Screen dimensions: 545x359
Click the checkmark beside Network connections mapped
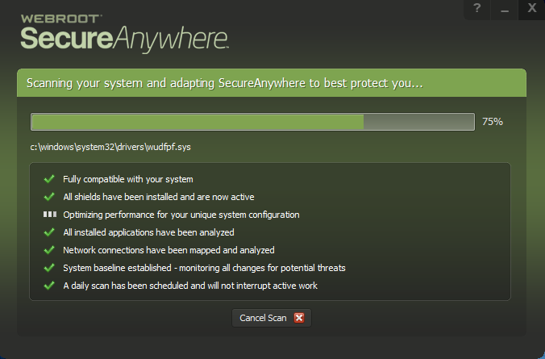click(49, 250)
